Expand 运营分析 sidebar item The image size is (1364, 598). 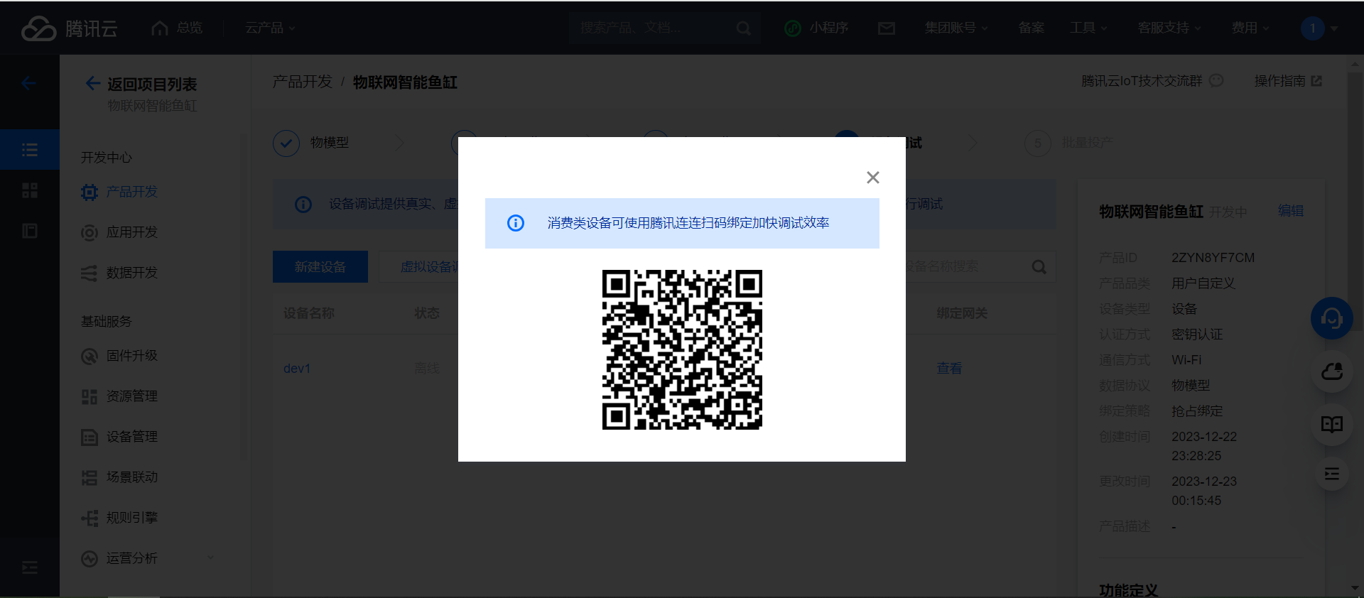[148, 558]
